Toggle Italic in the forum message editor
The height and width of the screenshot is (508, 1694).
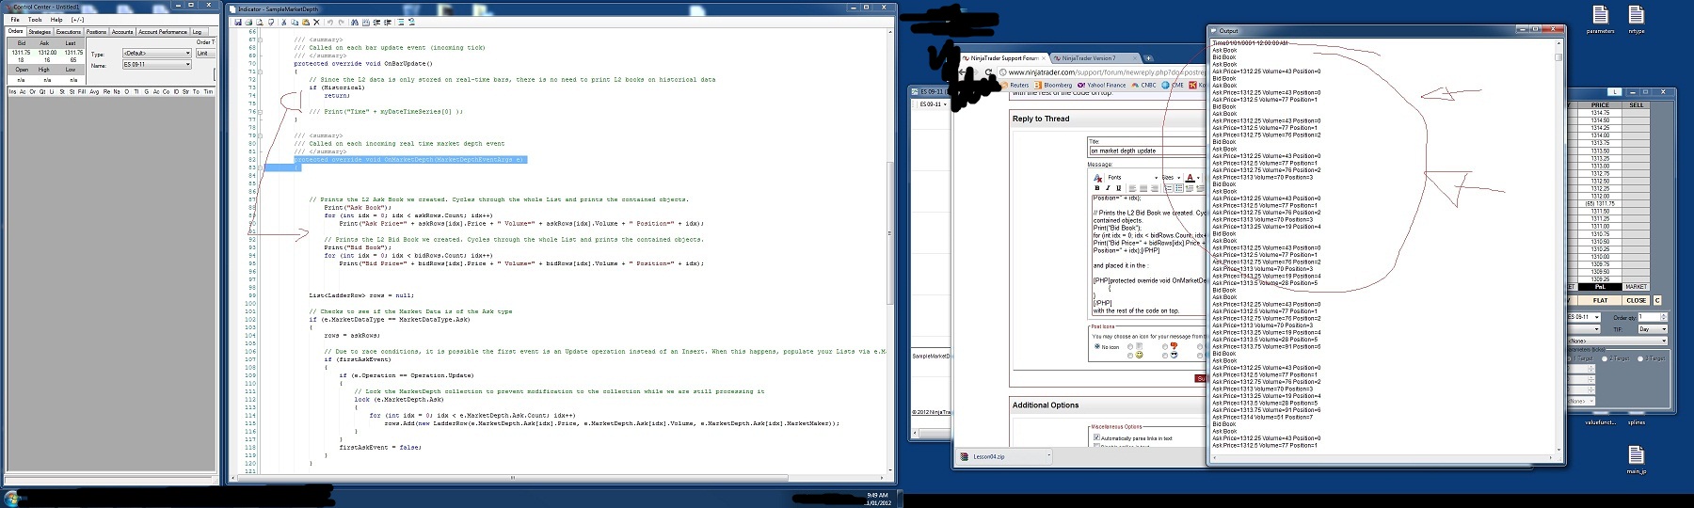coord(1107,188)
